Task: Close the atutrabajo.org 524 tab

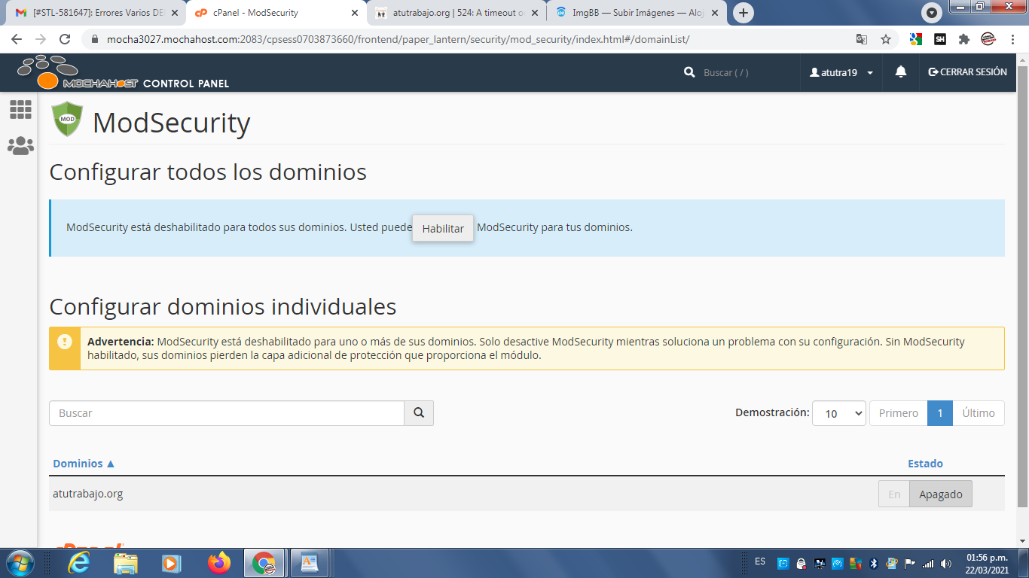Action: 535,13
